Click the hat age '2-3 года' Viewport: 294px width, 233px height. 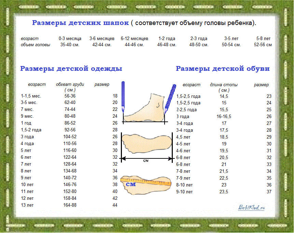pyautogui.click(x=199, y=39)
